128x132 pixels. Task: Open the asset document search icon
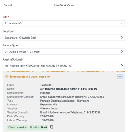51,127
